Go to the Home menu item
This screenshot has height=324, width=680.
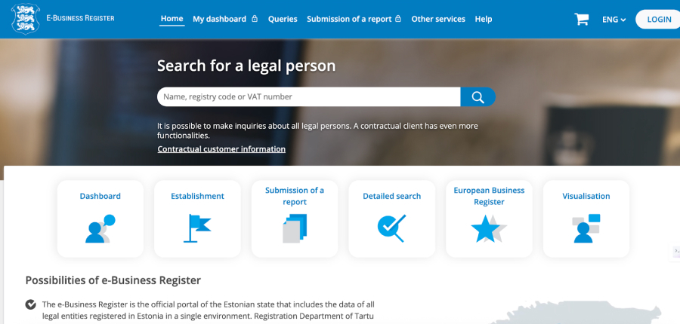pos(172,19)
